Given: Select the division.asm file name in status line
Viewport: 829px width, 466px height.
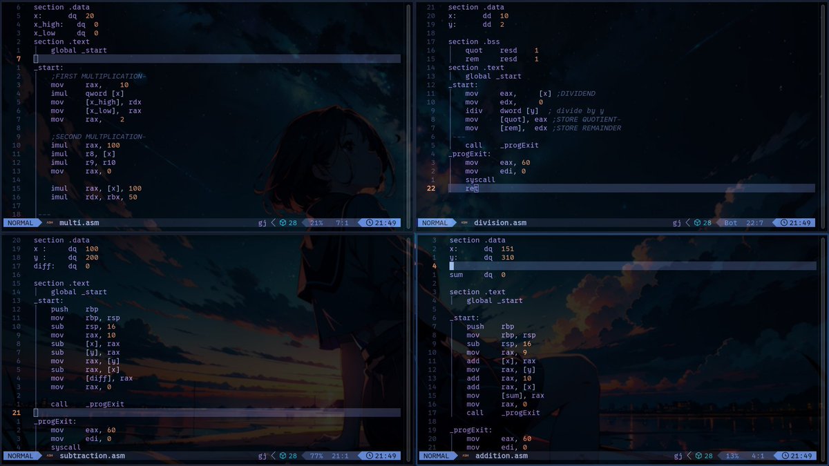Looking at the screenshot, I should 500,223.
